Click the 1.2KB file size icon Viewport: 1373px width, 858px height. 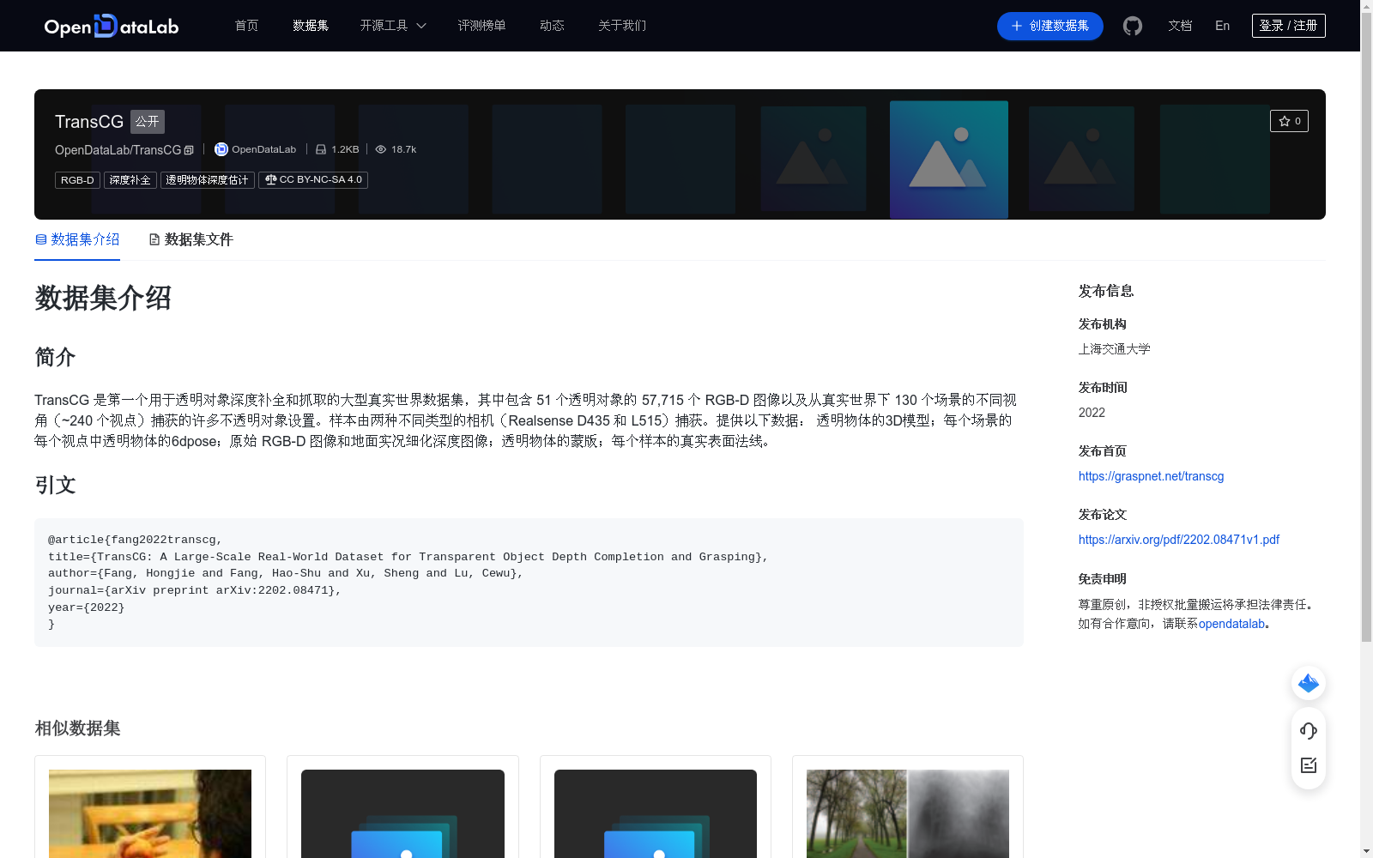click(321, 149)
